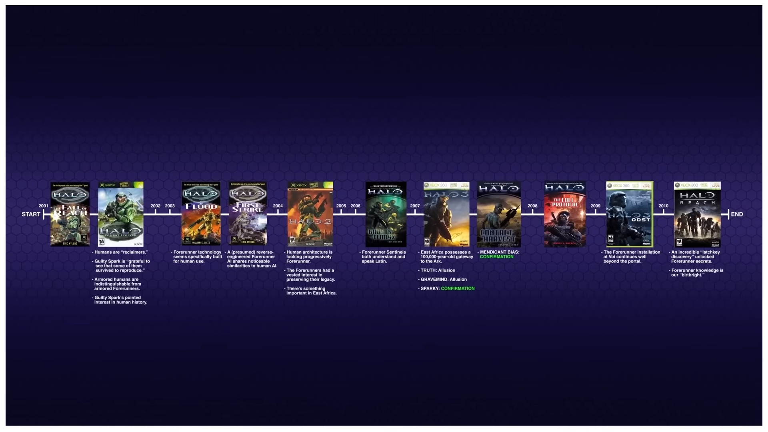The width and height of the screenshot is (768, 432).
Task: Open the Halo: The Flood book cover
Action: tap(201, 214)
